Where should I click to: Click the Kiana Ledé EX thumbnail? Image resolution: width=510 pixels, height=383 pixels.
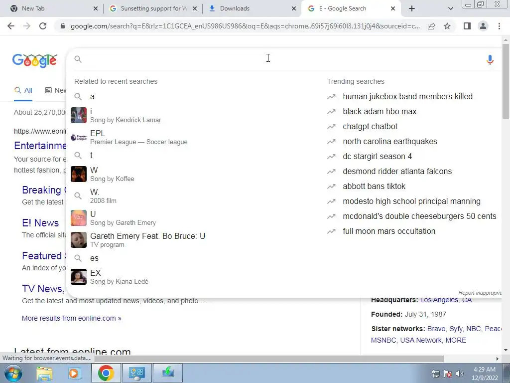79,276
